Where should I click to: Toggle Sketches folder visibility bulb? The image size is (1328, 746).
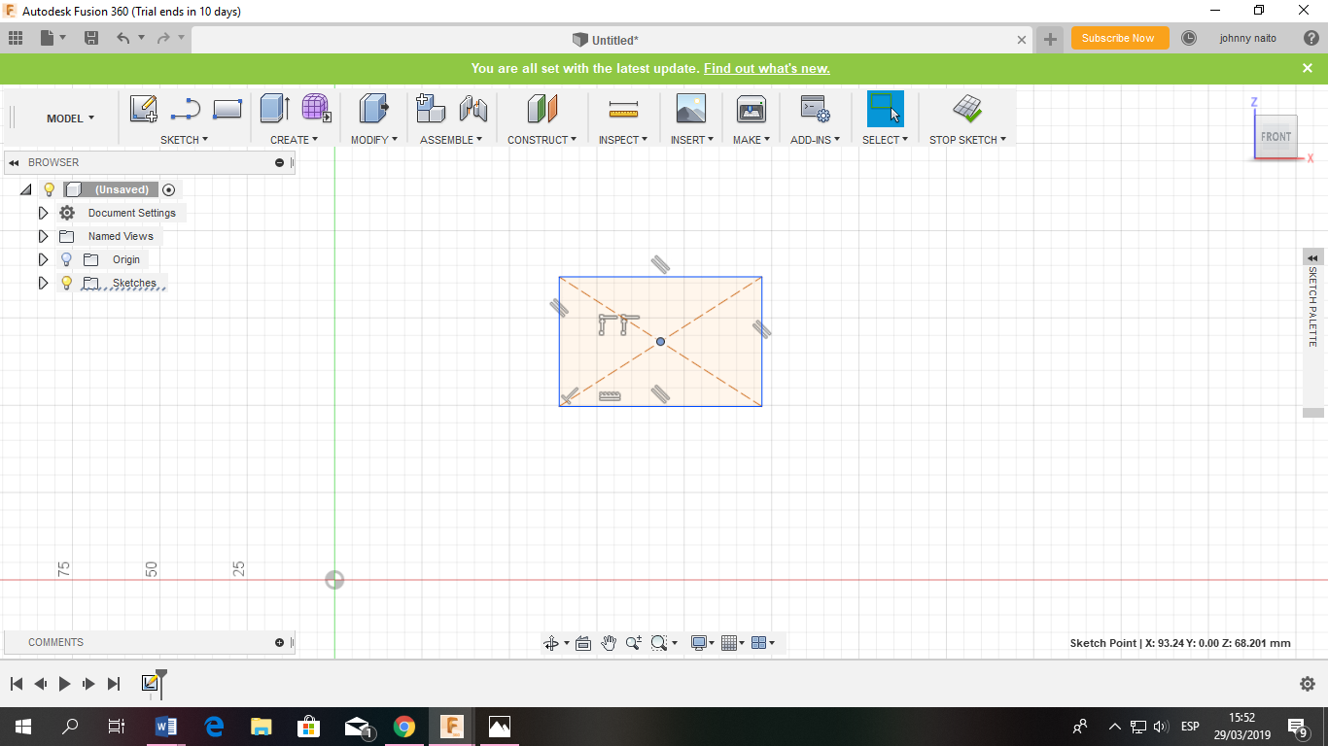coord(66,283)
